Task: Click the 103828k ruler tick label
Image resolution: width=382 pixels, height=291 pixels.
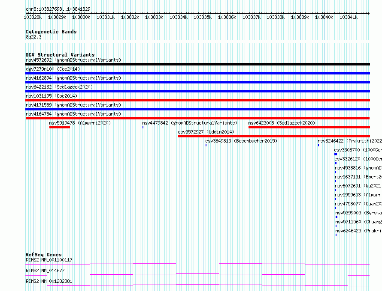Action: click(x=33, y=17)
